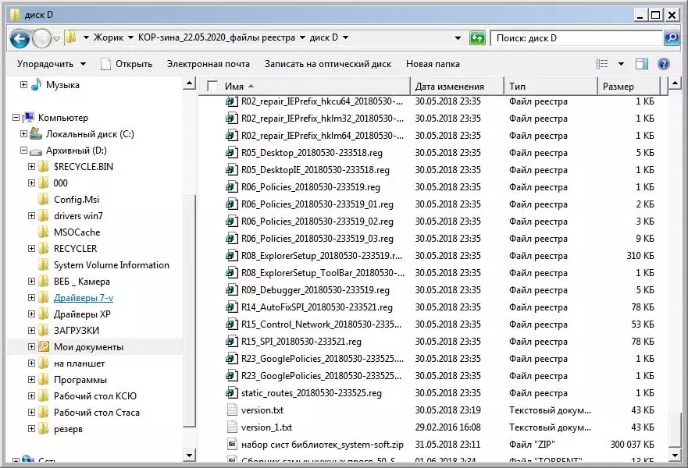Select the Программы folder in tree
Image resolution: width=688 pixels, height=468 pixels.
80,380
